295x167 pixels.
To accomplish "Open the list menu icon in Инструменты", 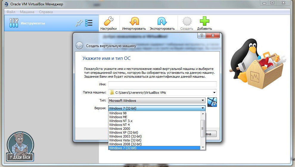I will [89, 23].
